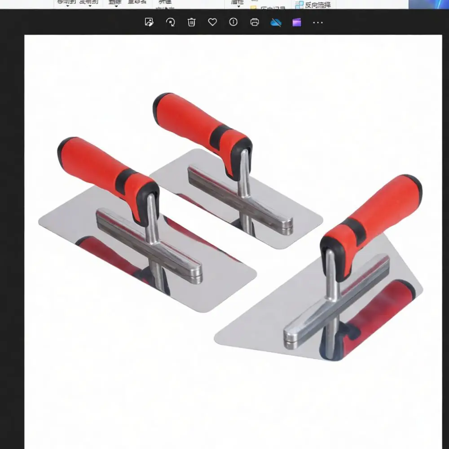The image size is (449, 449).
Task: Click the 新建 new folder ribbon button
Action: (x=165, y=2)
